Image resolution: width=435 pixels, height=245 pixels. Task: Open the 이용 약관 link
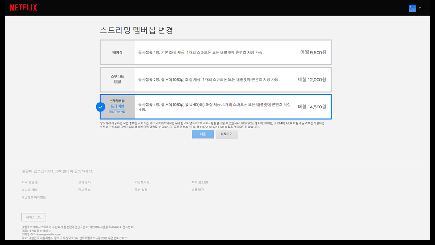198,190
